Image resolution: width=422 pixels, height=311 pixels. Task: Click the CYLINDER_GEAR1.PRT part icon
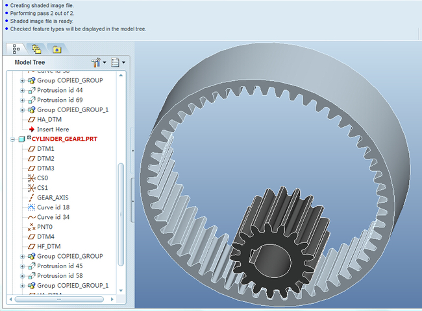[x=21, y=139]
